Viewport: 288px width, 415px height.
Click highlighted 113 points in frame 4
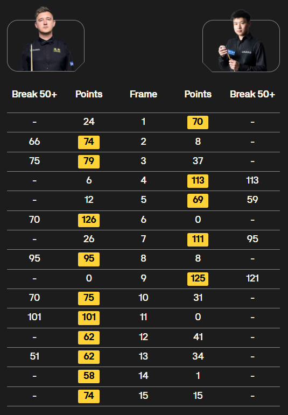198,181
